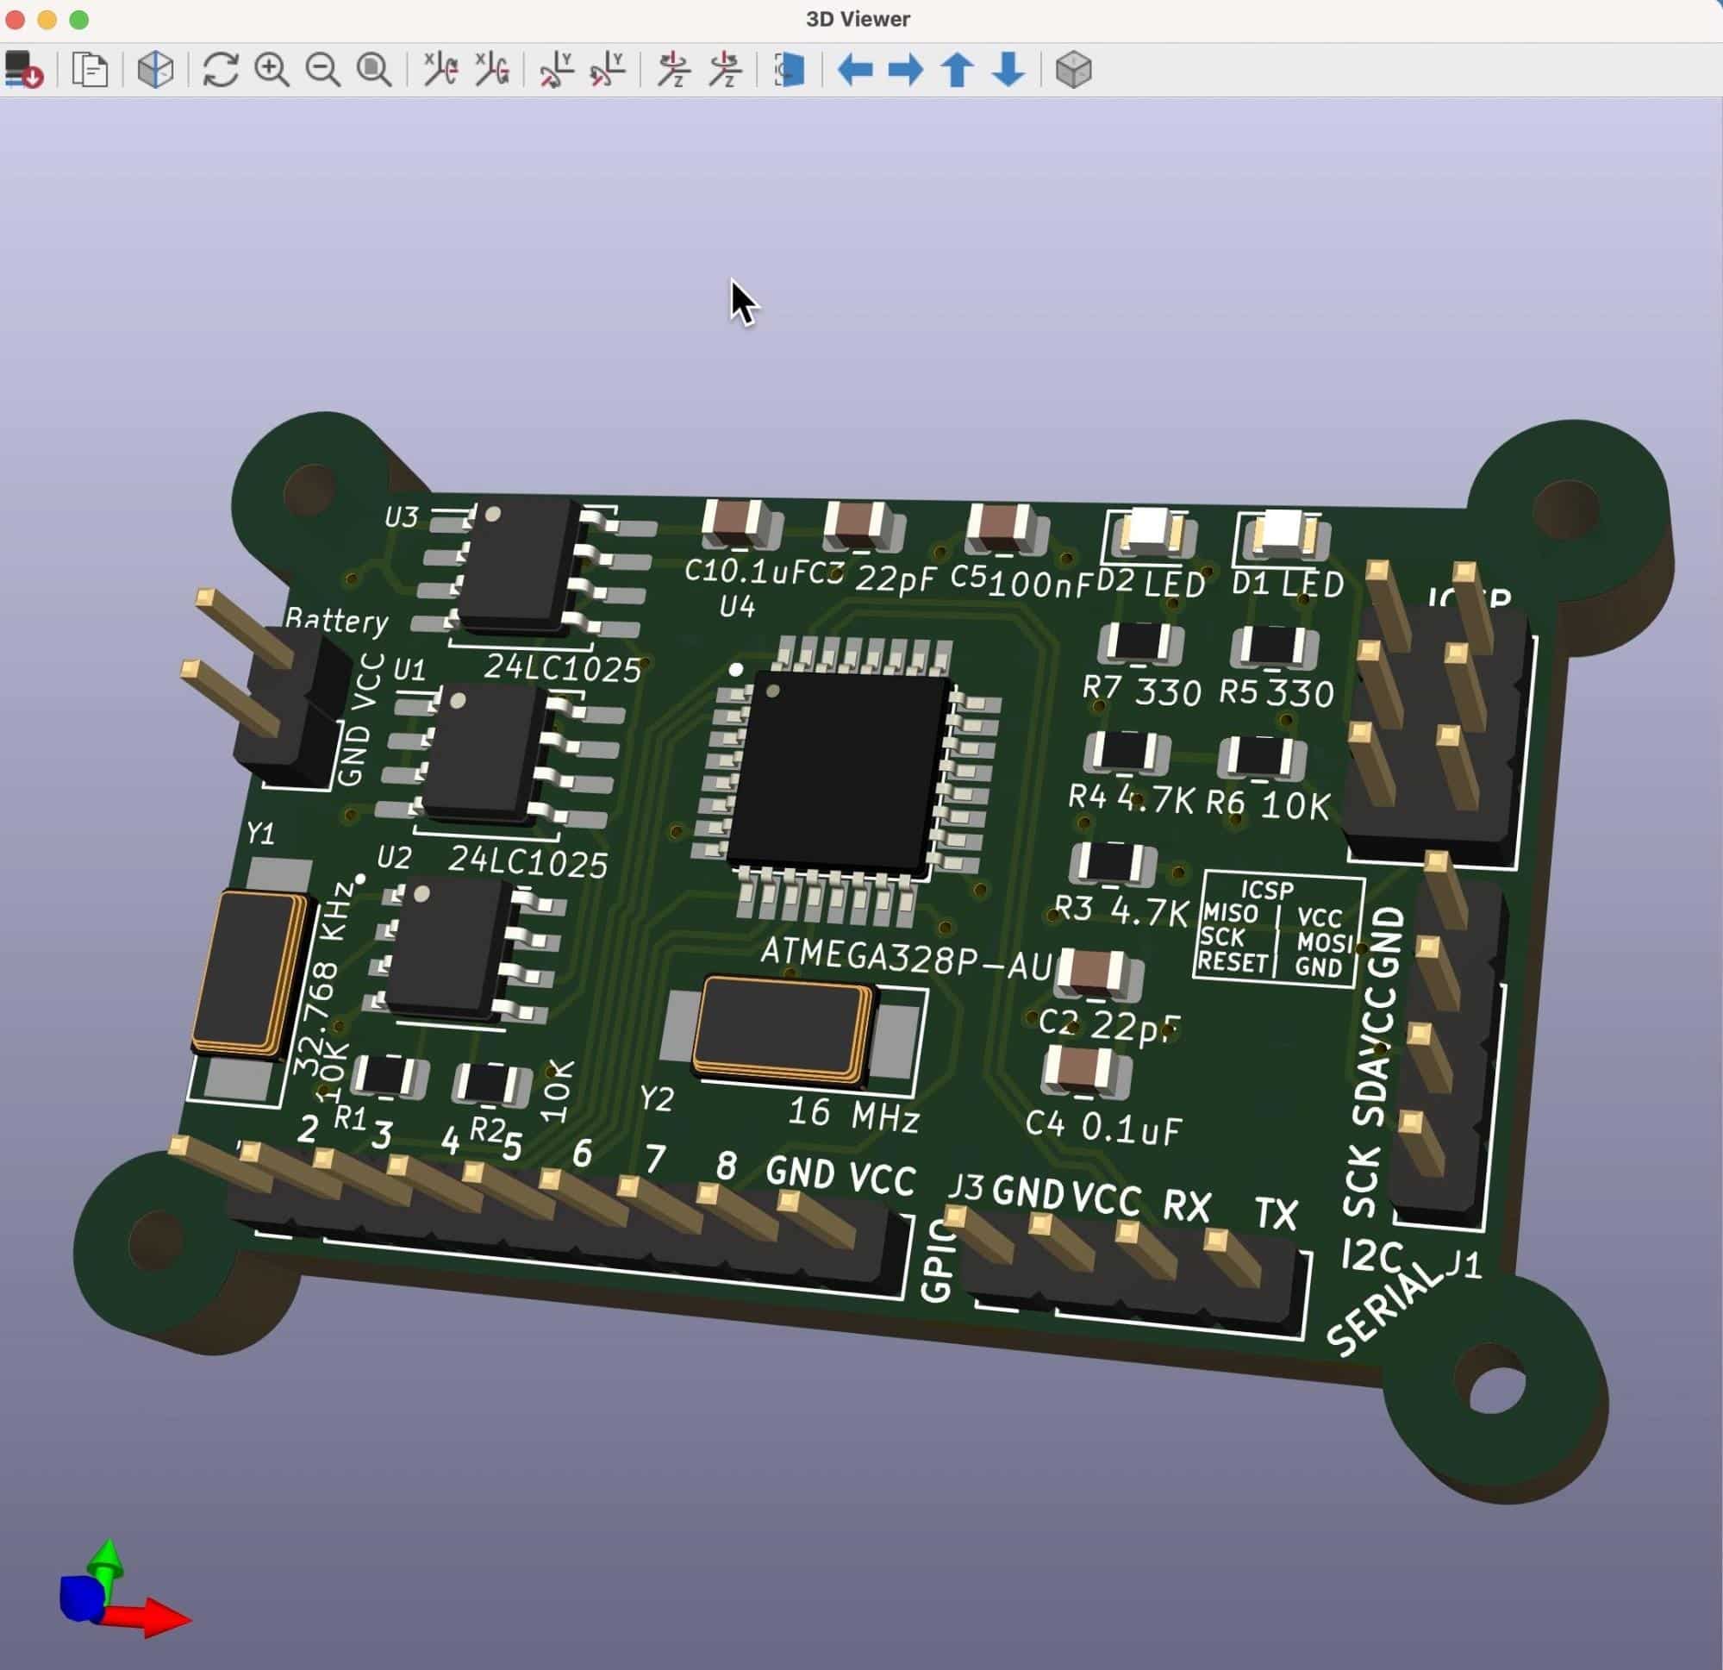1723x1670 pixels.
Task: Toggle orthographic projection cube icon
Action: tap(1073, 70)
